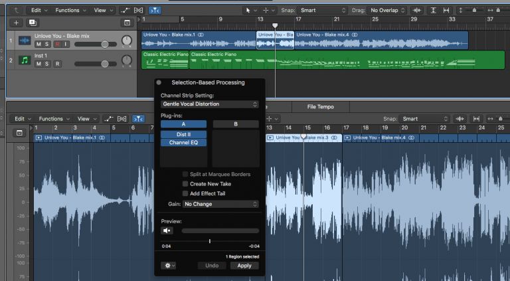Viewport: 510px width, 281px height.
Task: Select plug-in set B
Action: 236,124
